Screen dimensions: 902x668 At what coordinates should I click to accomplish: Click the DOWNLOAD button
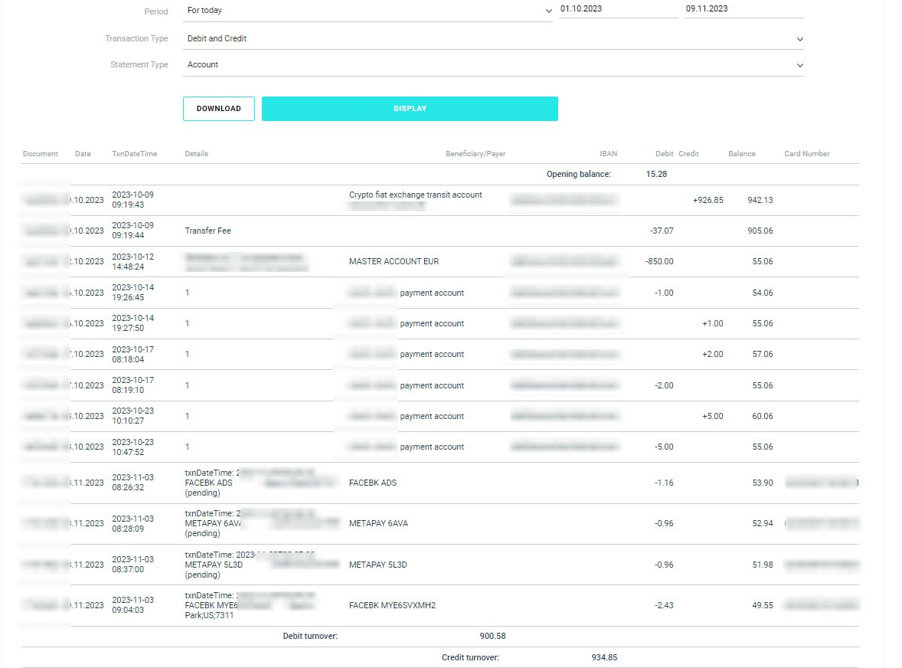pos(218,109)
